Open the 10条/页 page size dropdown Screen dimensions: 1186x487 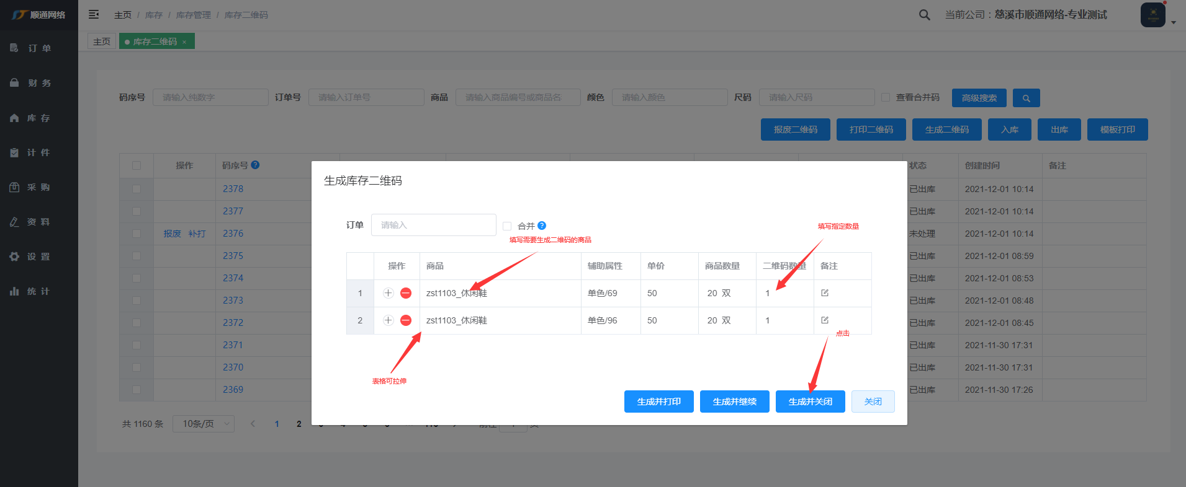click(x=203, y=424)
